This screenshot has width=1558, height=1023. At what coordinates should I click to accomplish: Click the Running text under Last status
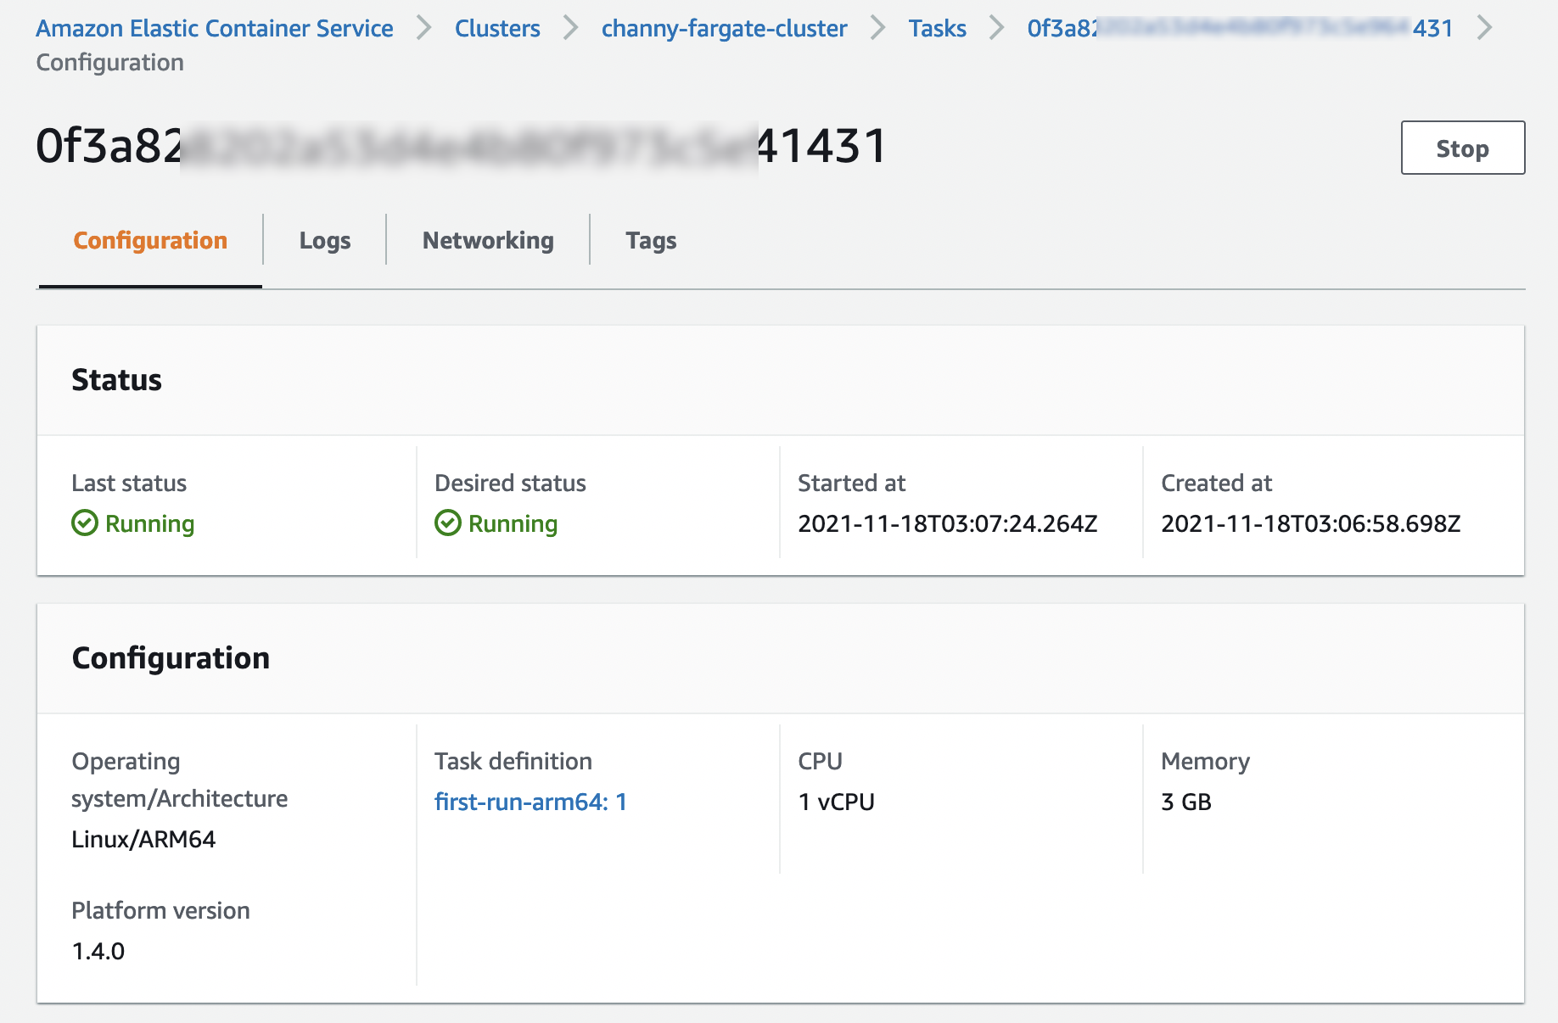pyautogui.click(x=150, y=523)
